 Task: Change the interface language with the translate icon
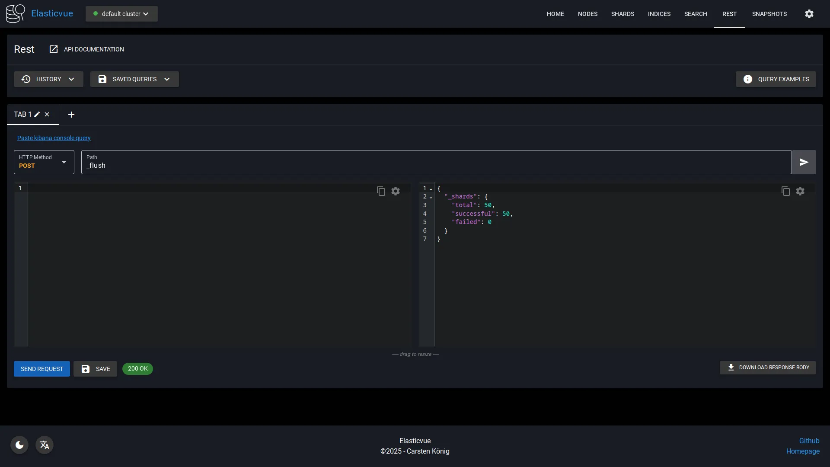coord(45,445)
